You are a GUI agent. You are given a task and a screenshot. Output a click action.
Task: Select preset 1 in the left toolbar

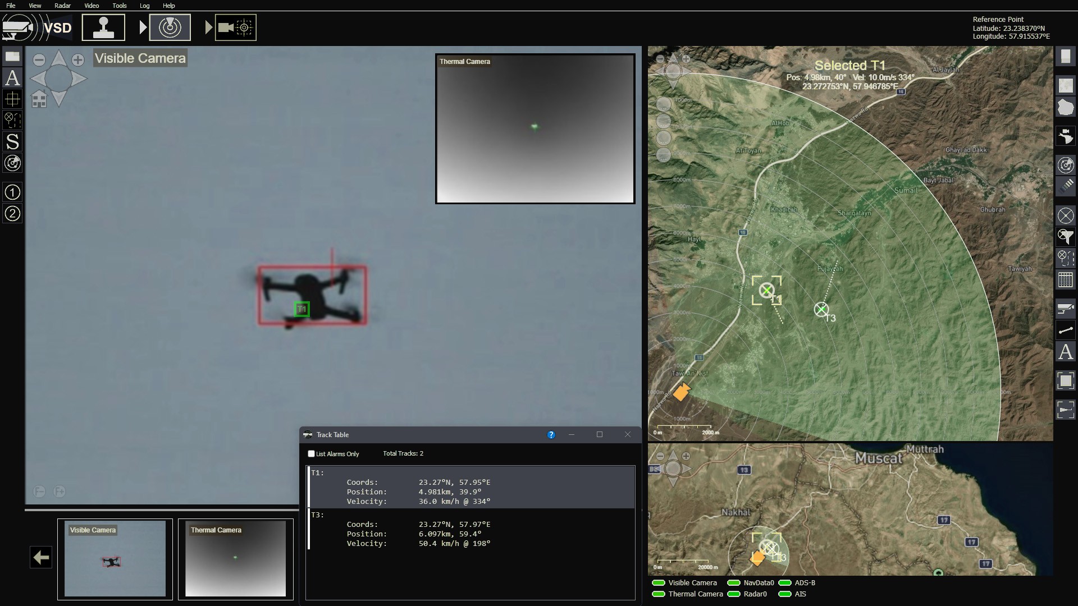[x=12, y=192]
